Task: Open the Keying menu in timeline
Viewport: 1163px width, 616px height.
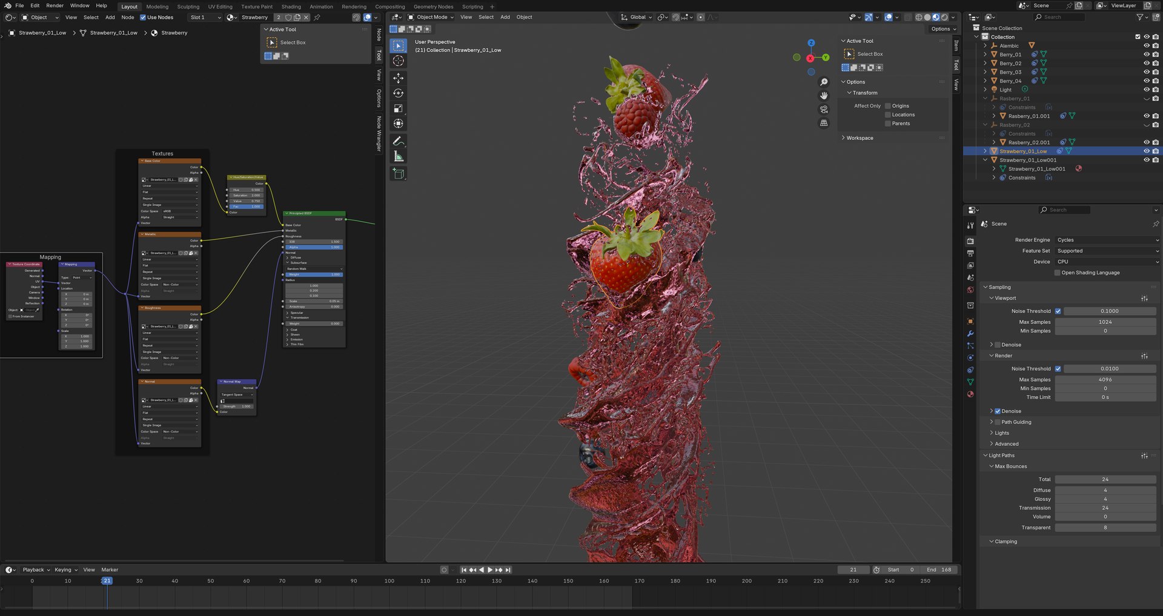Action: [66, 570]
